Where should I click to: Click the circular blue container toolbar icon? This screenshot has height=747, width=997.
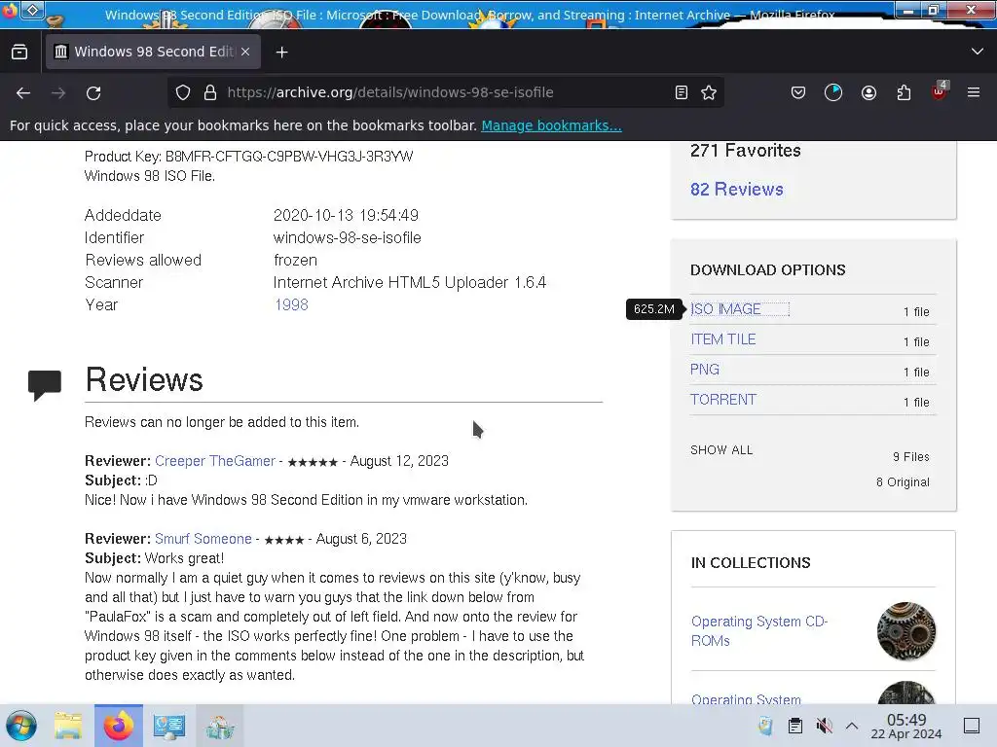833,92
